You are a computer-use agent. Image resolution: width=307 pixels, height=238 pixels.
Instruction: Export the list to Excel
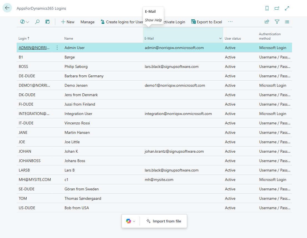207,22
